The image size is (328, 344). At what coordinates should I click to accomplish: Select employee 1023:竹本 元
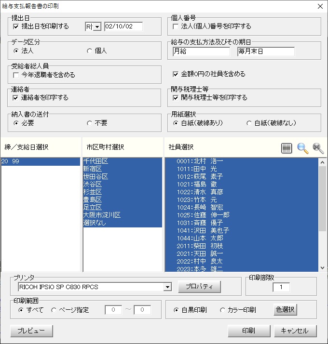point(242,200)
